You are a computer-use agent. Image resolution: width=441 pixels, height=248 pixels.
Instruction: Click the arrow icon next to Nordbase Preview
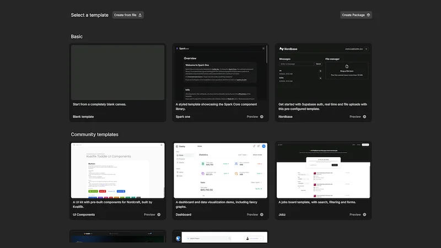click(x=364, y=117)
